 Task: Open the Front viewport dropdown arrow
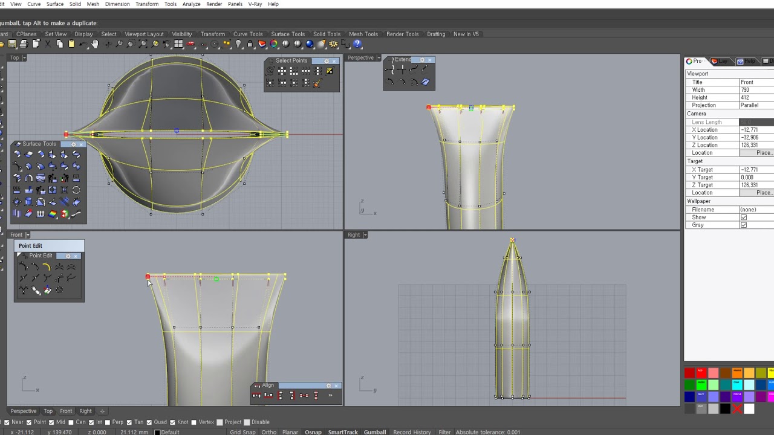coord(27,235)
